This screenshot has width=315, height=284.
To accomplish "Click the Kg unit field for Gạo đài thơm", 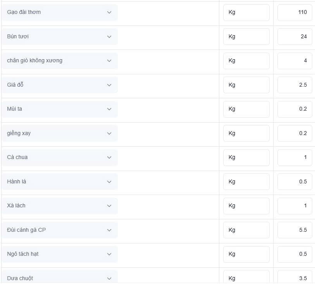I will click(x=246, y=12).
